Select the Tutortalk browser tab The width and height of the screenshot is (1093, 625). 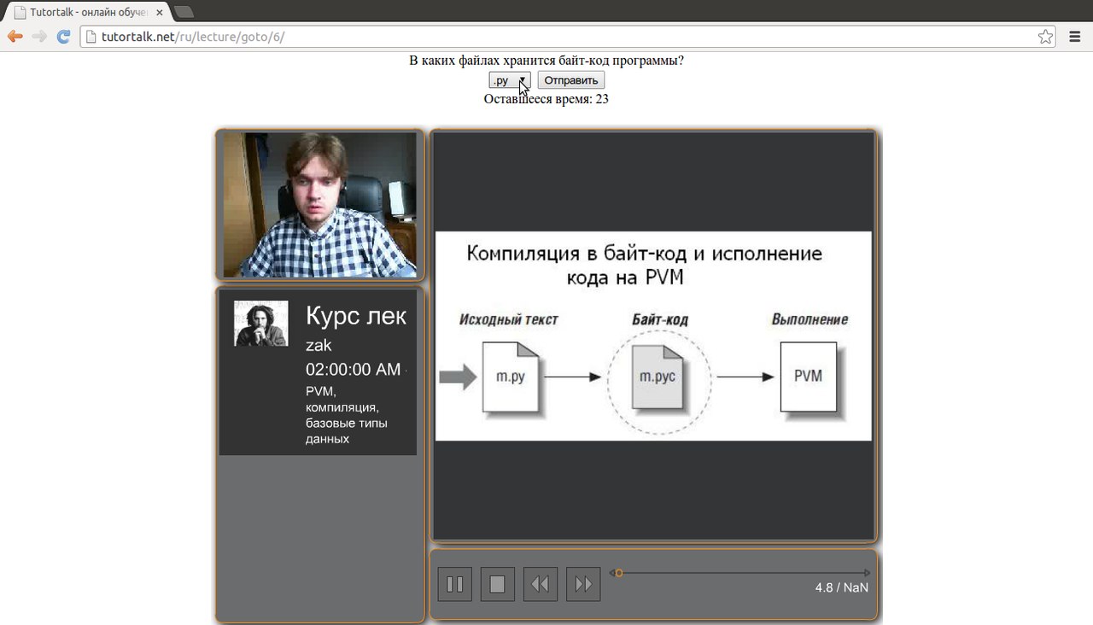click(85, 12)
